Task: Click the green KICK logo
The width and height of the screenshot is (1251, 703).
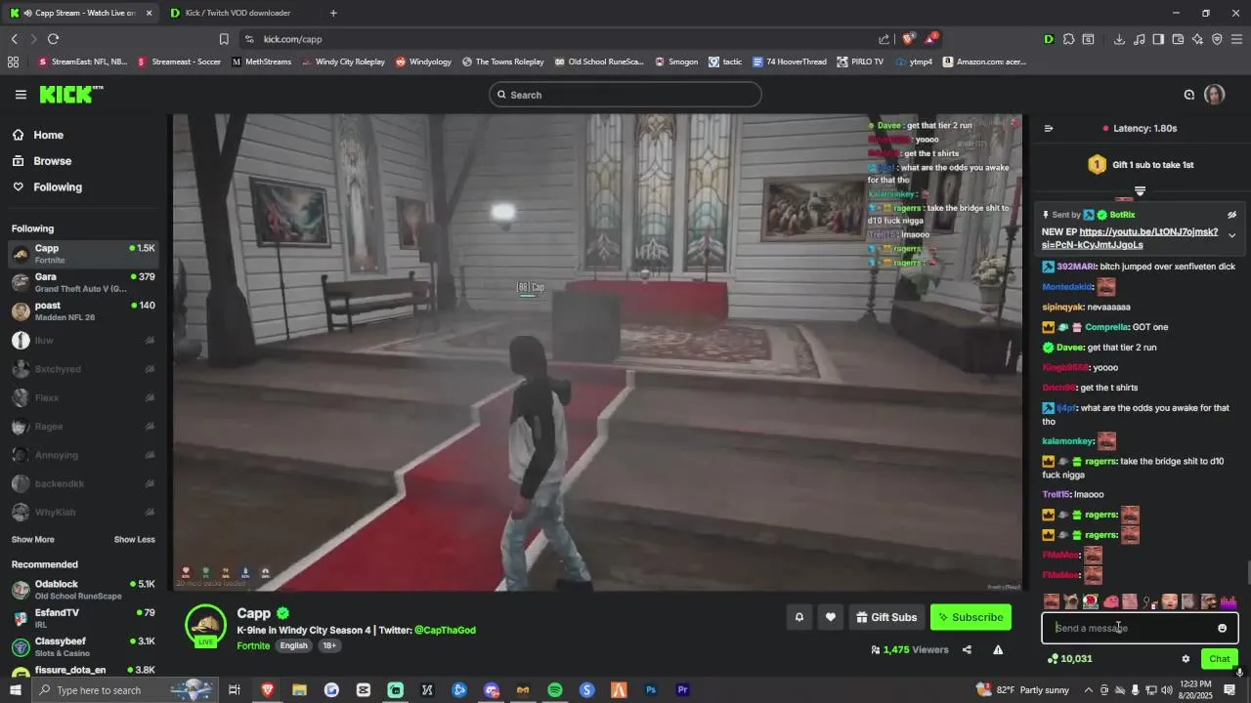Action: pyautogui.click(x=70, y=95)
